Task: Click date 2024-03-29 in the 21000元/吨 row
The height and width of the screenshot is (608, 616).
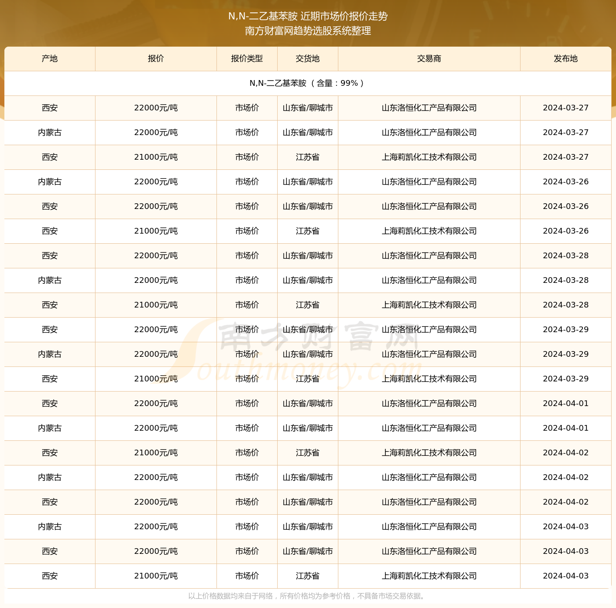Action: [565, 379]
